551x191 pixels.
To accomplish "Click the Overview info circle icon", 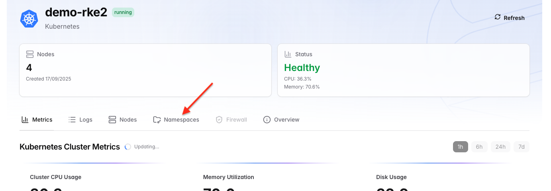I will (x=267, y=120).
